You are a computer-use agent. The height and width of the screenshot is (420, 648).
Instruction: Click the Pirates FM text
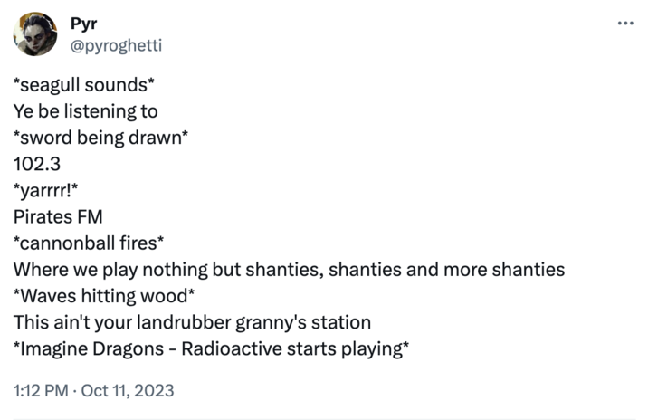coord(58,217)
